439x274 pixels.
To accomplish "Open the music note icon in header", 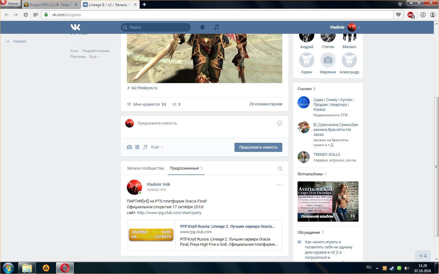I will point(216,27).
